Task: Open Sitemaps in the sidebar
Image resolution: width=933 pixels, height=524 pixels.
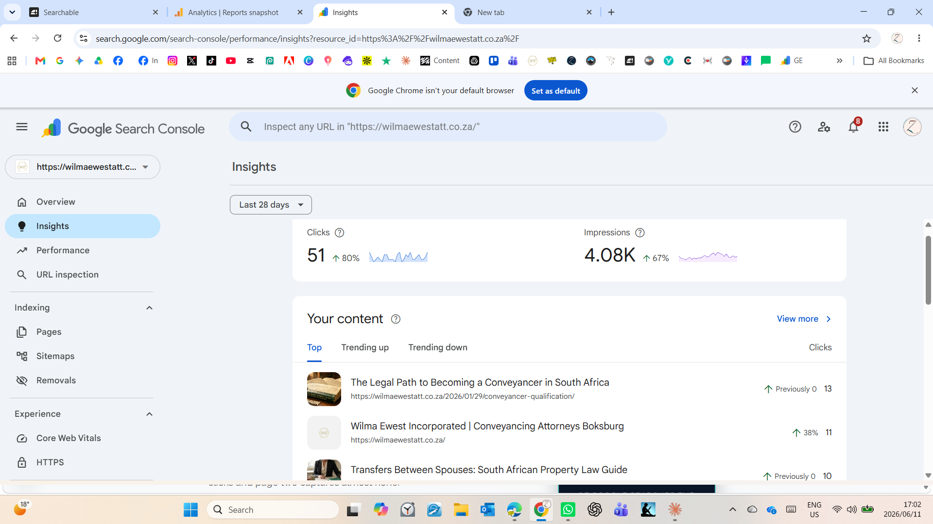Action: tap(83, 356)
